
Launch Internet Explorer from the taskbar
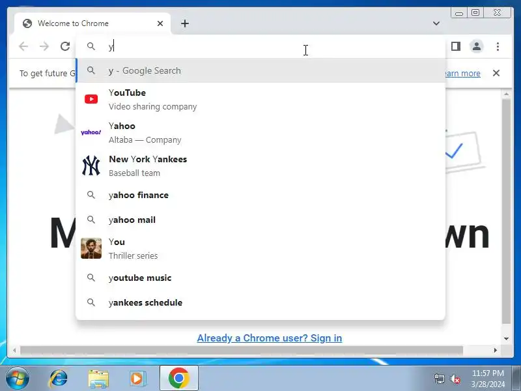tap(58, 379)
